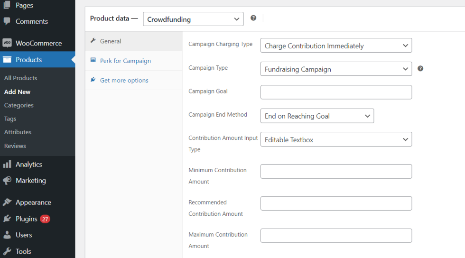The width and height of the screenshot is (465, 258).
Task: Click the Tools wrench icon in sidebar
Action: [7, 251]
